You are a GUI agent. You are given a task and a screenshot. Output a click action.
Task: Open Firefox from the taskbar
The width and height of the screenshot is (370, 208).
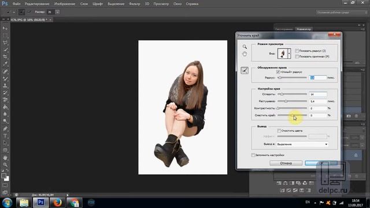point(57,203)
